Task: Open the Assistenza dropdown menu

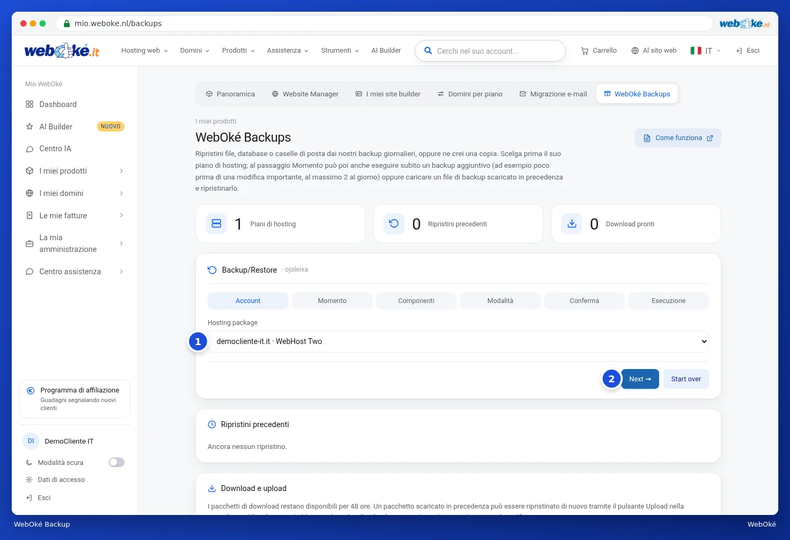Action: click(288, 51)
